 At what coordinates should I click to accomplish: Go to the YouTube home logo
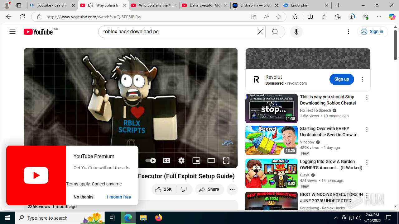click(x=38, y=32)
